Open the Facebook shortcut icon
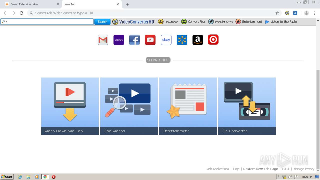 134,40
